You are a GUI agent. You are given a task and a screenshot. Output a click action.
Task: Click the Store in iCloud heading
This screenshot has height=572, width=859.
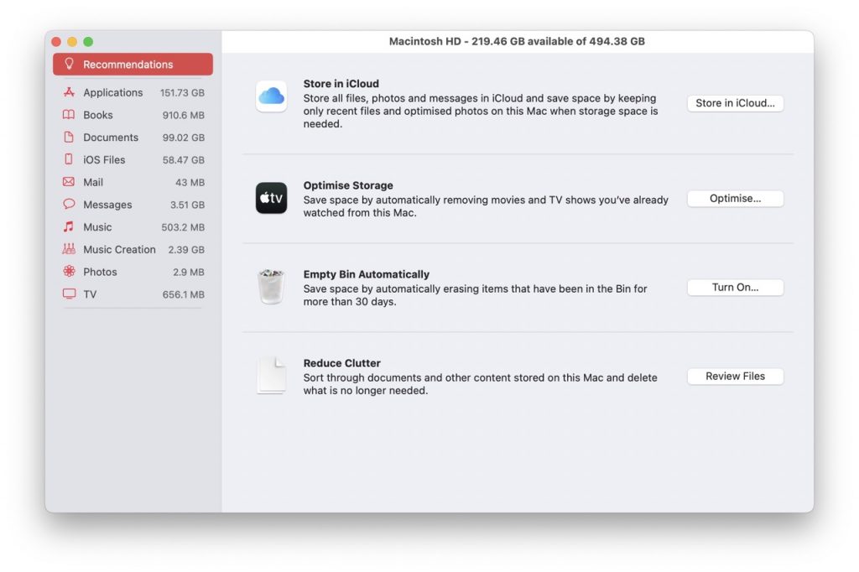[341, 84]
